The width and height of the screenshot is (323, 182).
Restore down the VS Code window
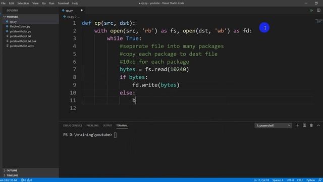(x=316, y=3)
